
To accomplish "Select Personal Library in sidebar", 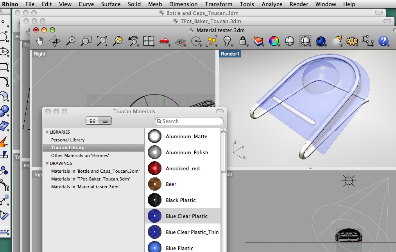I will coord(68,140).
